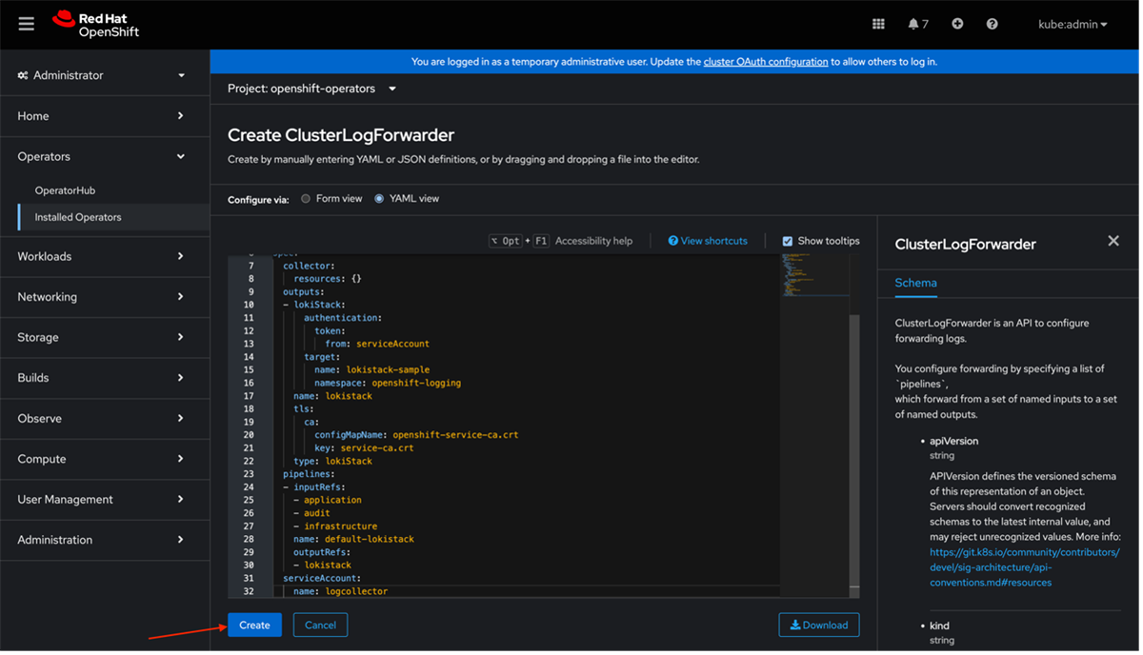Image resolution: width=1143 pixels, height=655 pixels.
Task: Select the YAML view radio button
Action: (379, 199)
